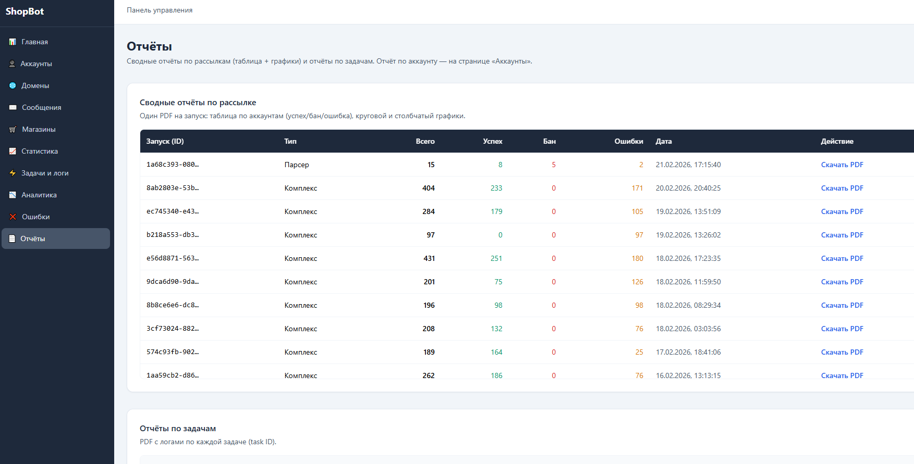The image size is (914, 464).
Task: Click the red X Ошибки icon
Action: [x=13, y=217]
